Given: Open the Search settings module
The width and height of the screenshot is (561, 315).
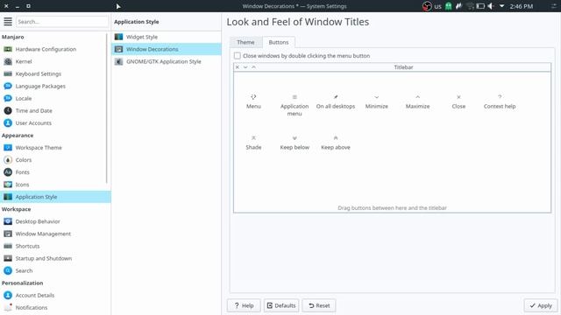Looking at the screenshot, I should [x=55, y=270].
